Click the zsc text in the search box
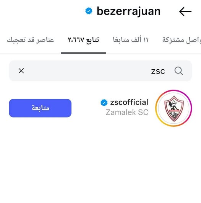Image resolution: width=201 pixels, height=203 pixels. [x=158, y=71]
